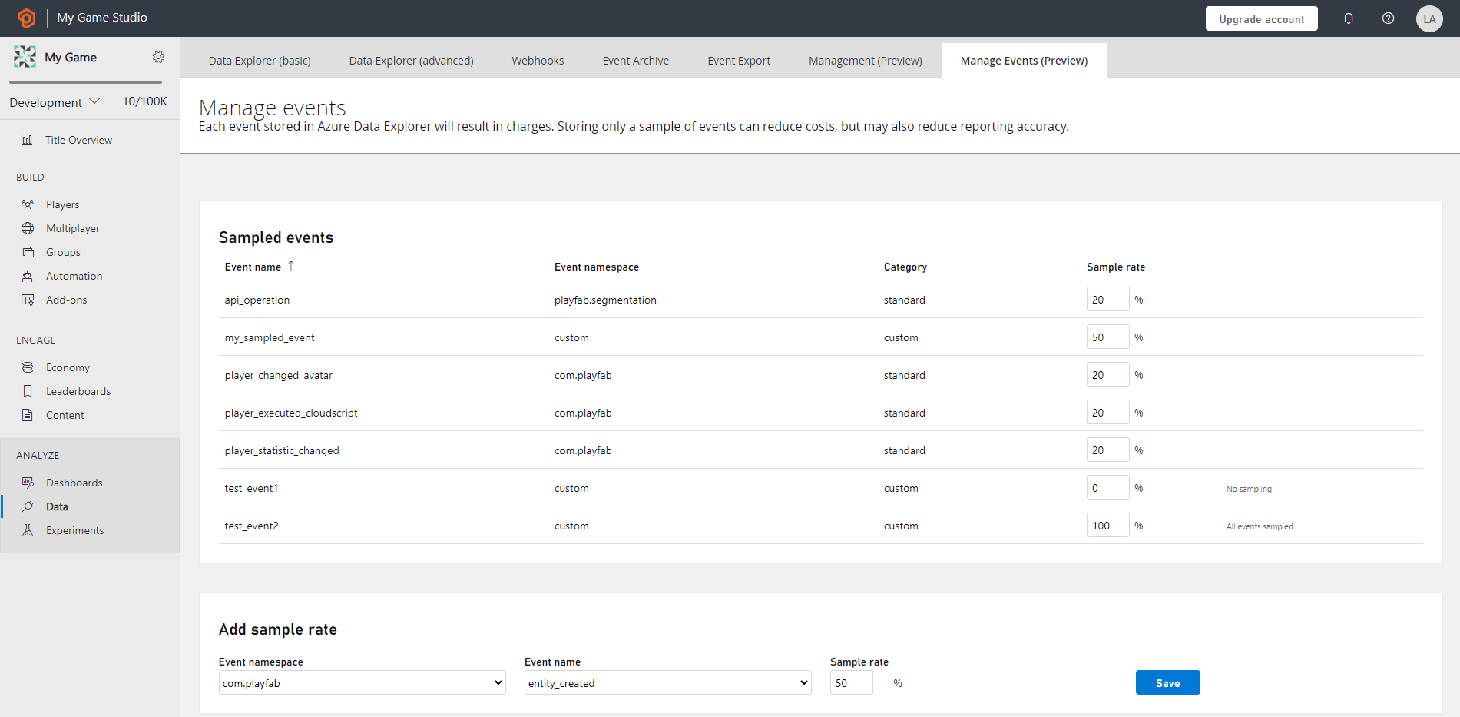Open the Multiplayer section
The width and height of the screenshot is (1460, 717).
pos(73,227)
